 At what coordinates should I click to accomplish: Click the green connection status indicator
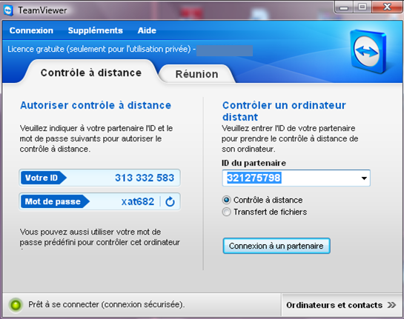16,305
